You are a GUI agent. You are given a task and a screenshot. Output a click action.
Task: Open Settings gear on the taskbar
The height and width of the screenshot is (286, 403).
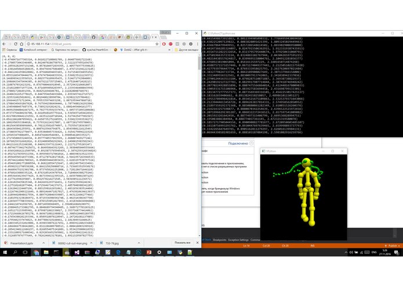(x=159, y=252)
